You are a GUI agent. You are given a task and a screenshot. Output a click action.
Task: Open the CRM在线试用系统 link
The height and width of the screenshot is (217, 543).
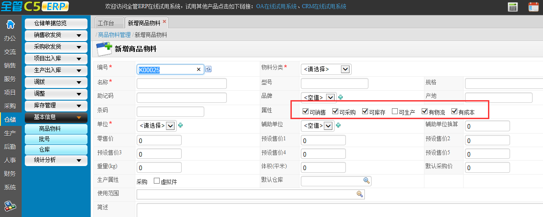(325, 7)
